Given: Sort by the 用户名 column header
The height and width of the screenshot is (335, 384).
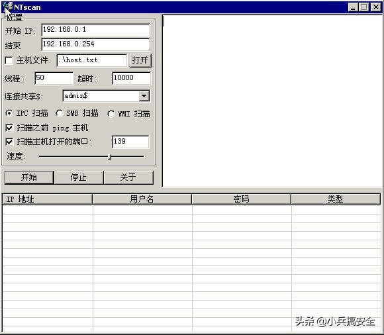Looking at the screenshot, I should coord(142,199).
